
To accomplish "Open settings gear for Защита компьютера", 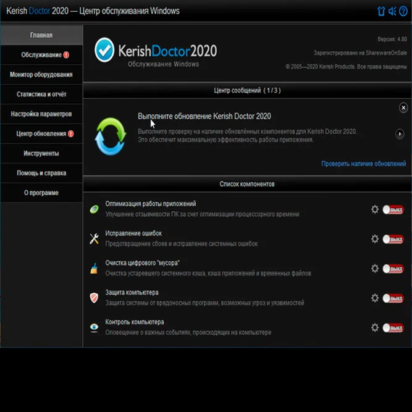I will (375, 298).
